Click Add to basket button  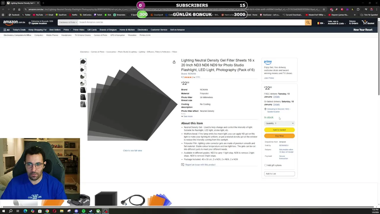pos(279,130)
